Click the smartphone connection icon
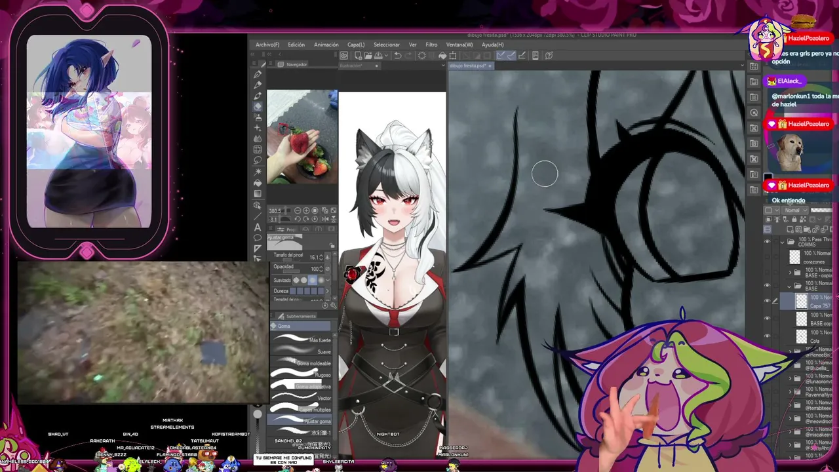 [x=536, y=56]
